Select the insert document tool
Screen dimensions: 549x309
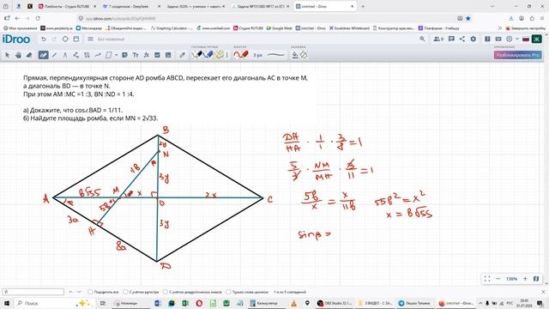(168, 55)
